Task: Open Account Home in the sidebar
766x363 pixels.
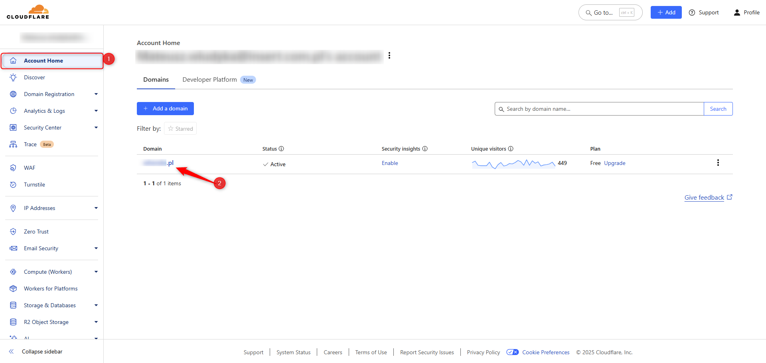Action: point(52,61)
